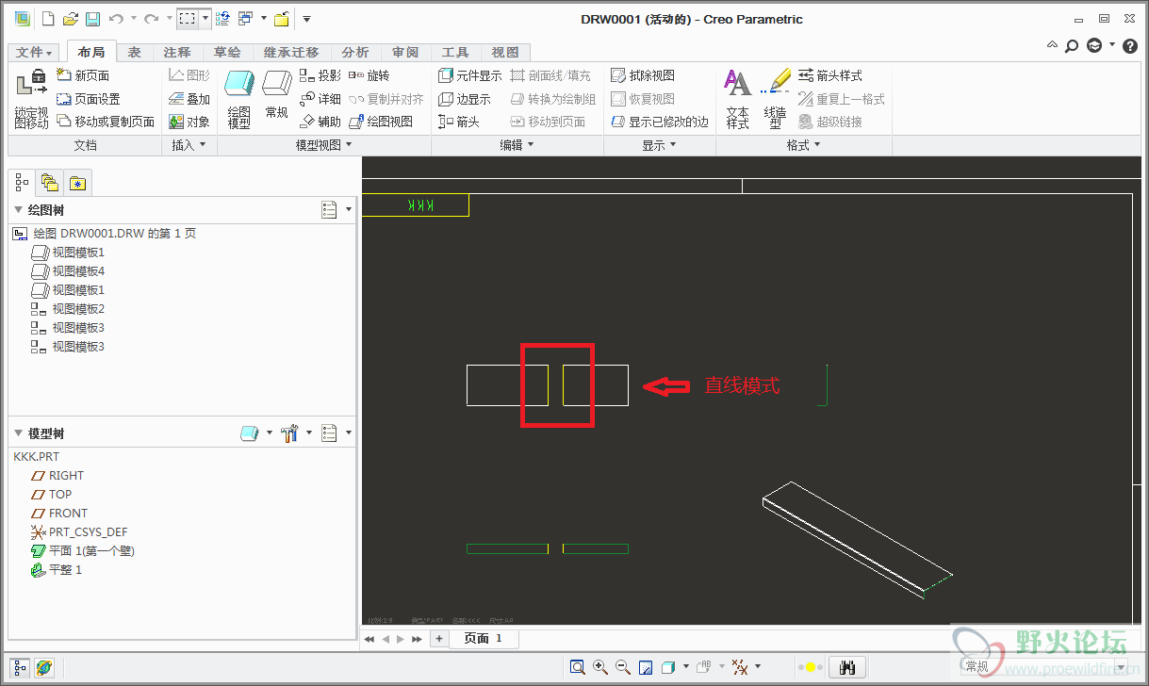The image size is (1149, 686).
Task: Switch to the 草绘 tab
Action: [227, 53]
